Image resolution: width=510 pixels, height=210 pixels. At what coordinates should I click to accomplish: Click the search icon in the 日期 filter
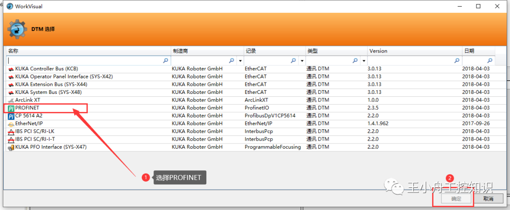click(x=490, y=60)
